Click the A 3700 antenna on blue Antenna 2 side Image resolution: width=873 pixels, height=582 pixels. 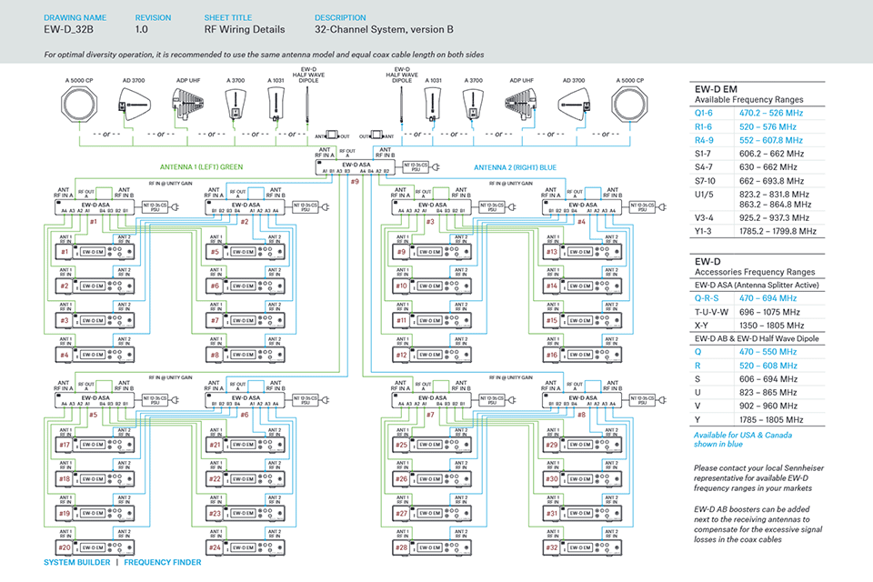473,105
